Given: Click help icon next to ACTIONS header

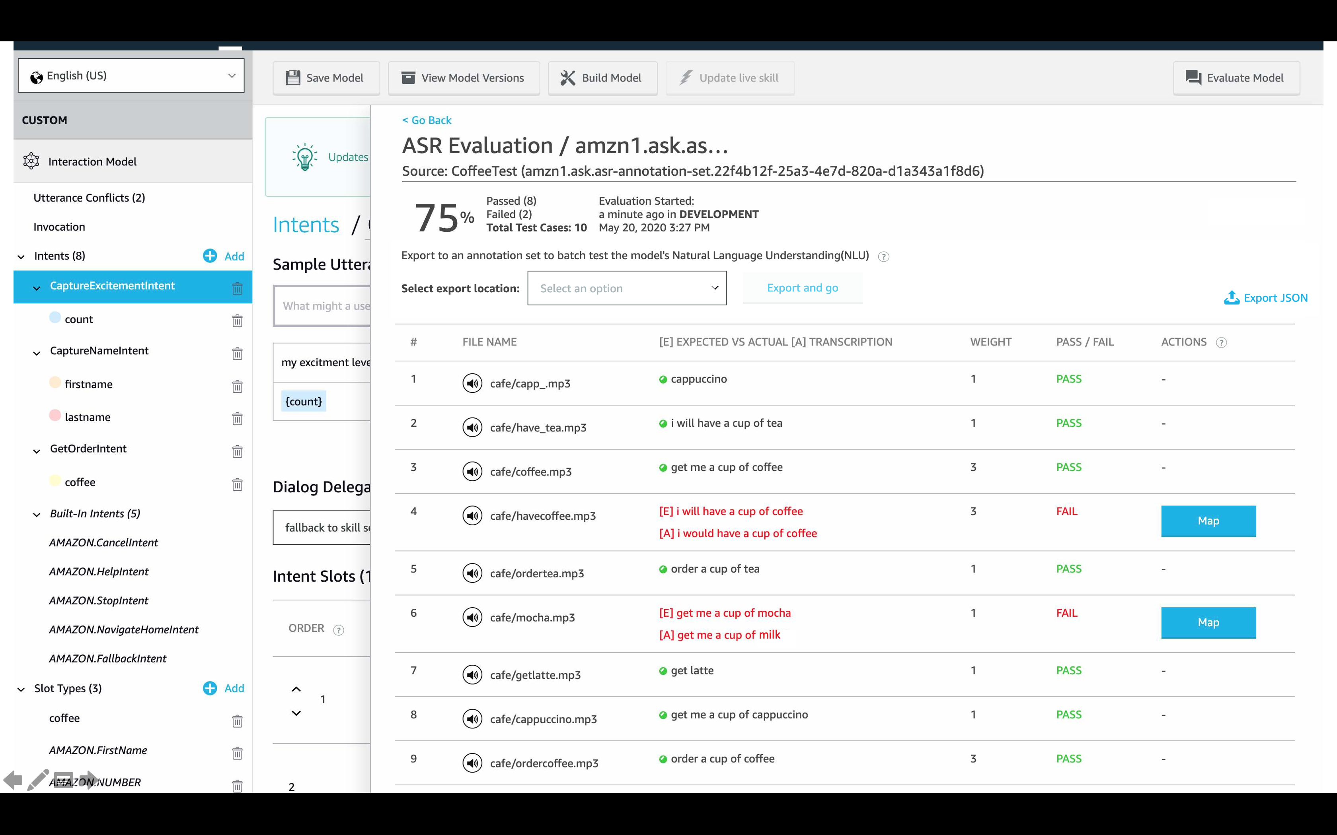Looking at the screenshot, I should [x=1222, y=342].
